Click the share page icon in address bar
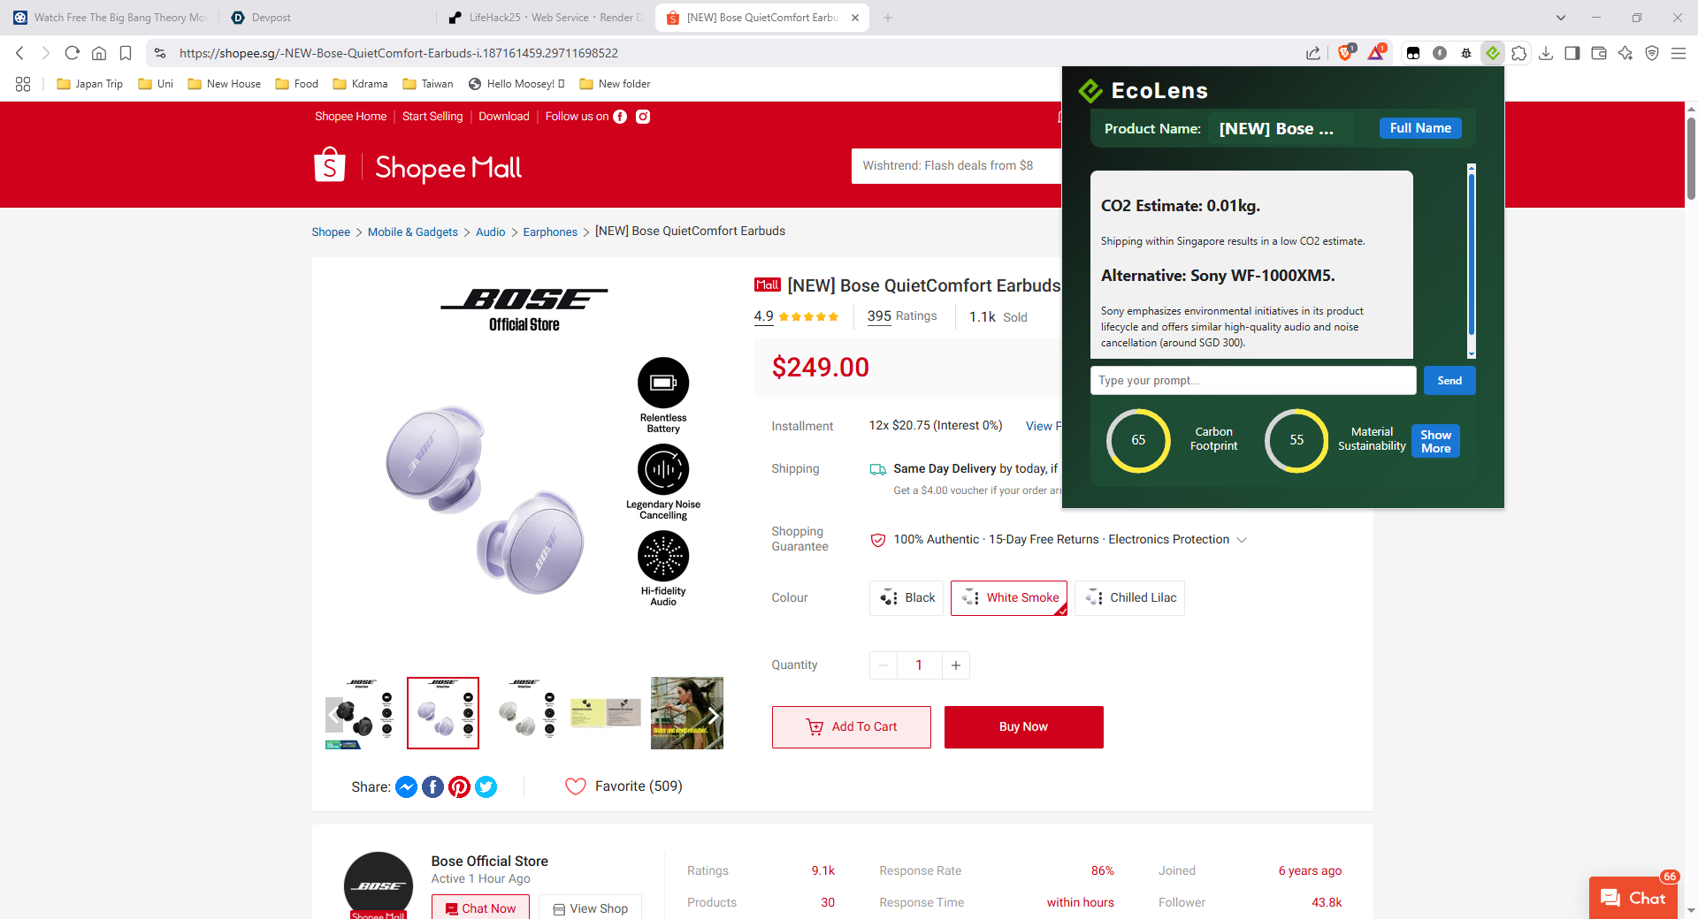The width and height of the screenshot is (1698, 919). point(1313,53)
